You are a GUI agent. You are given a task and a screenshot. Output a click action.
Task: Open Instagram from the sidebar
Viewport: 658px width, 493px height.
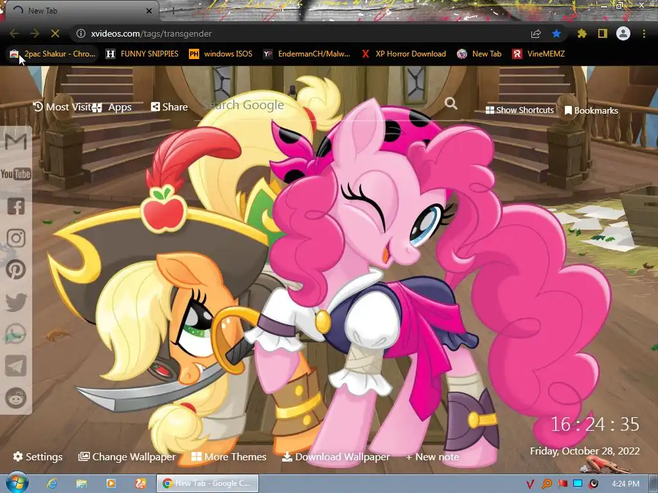tap(16, 238)
